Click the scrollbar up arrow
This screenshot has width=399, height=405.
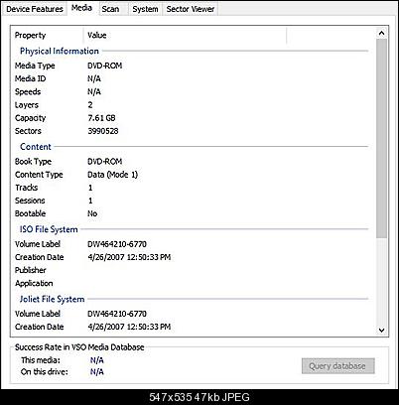pos(381,33)
